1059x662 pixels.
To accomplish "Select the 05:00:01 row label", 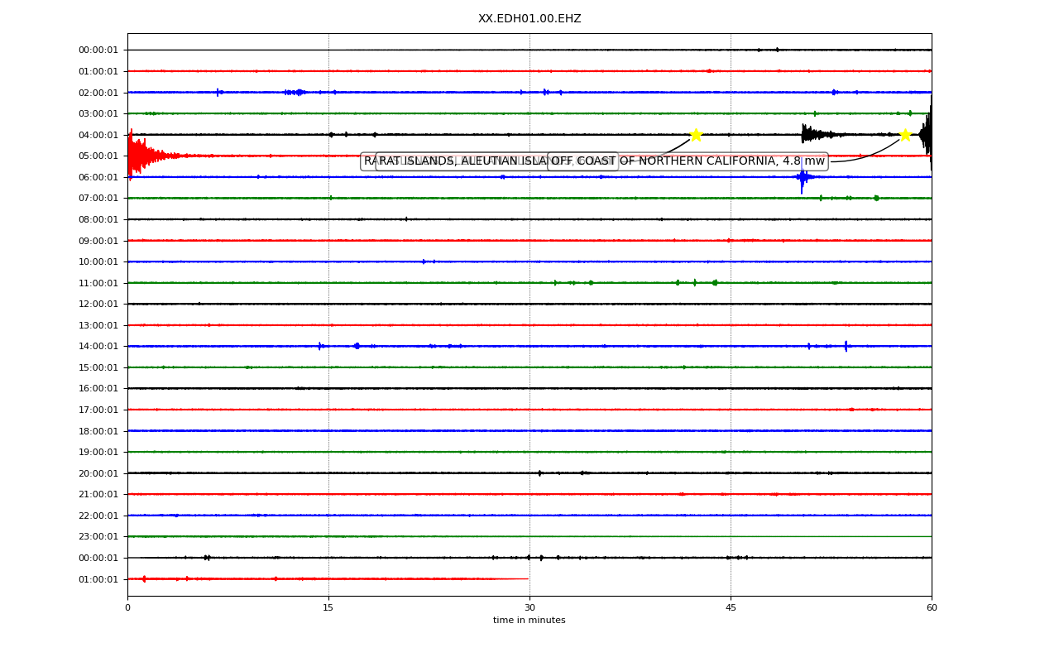I will click(x=98, y=156).
